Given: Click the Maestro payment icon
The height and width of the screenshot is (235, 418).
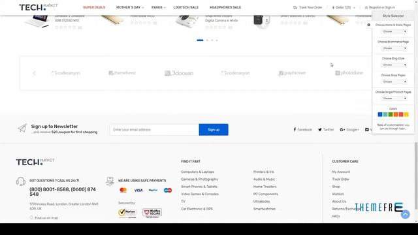Looking at the screenshot, I should point(168,190).
